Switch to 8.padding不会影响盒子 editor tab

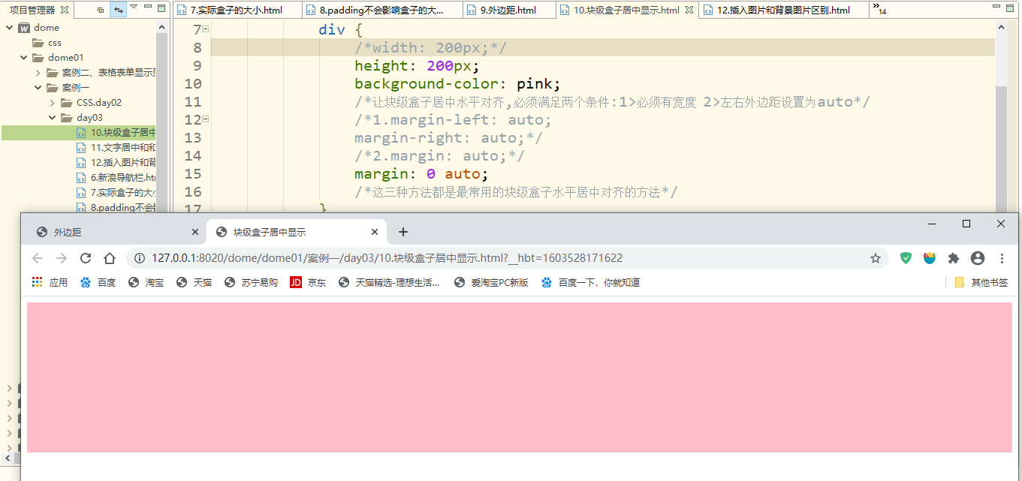(x=383, y=10)
